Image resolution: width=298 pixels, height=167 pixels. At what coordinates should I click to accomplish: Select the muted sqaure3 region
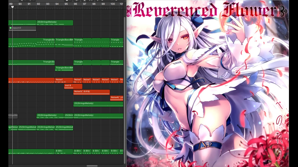pos(22,28)
